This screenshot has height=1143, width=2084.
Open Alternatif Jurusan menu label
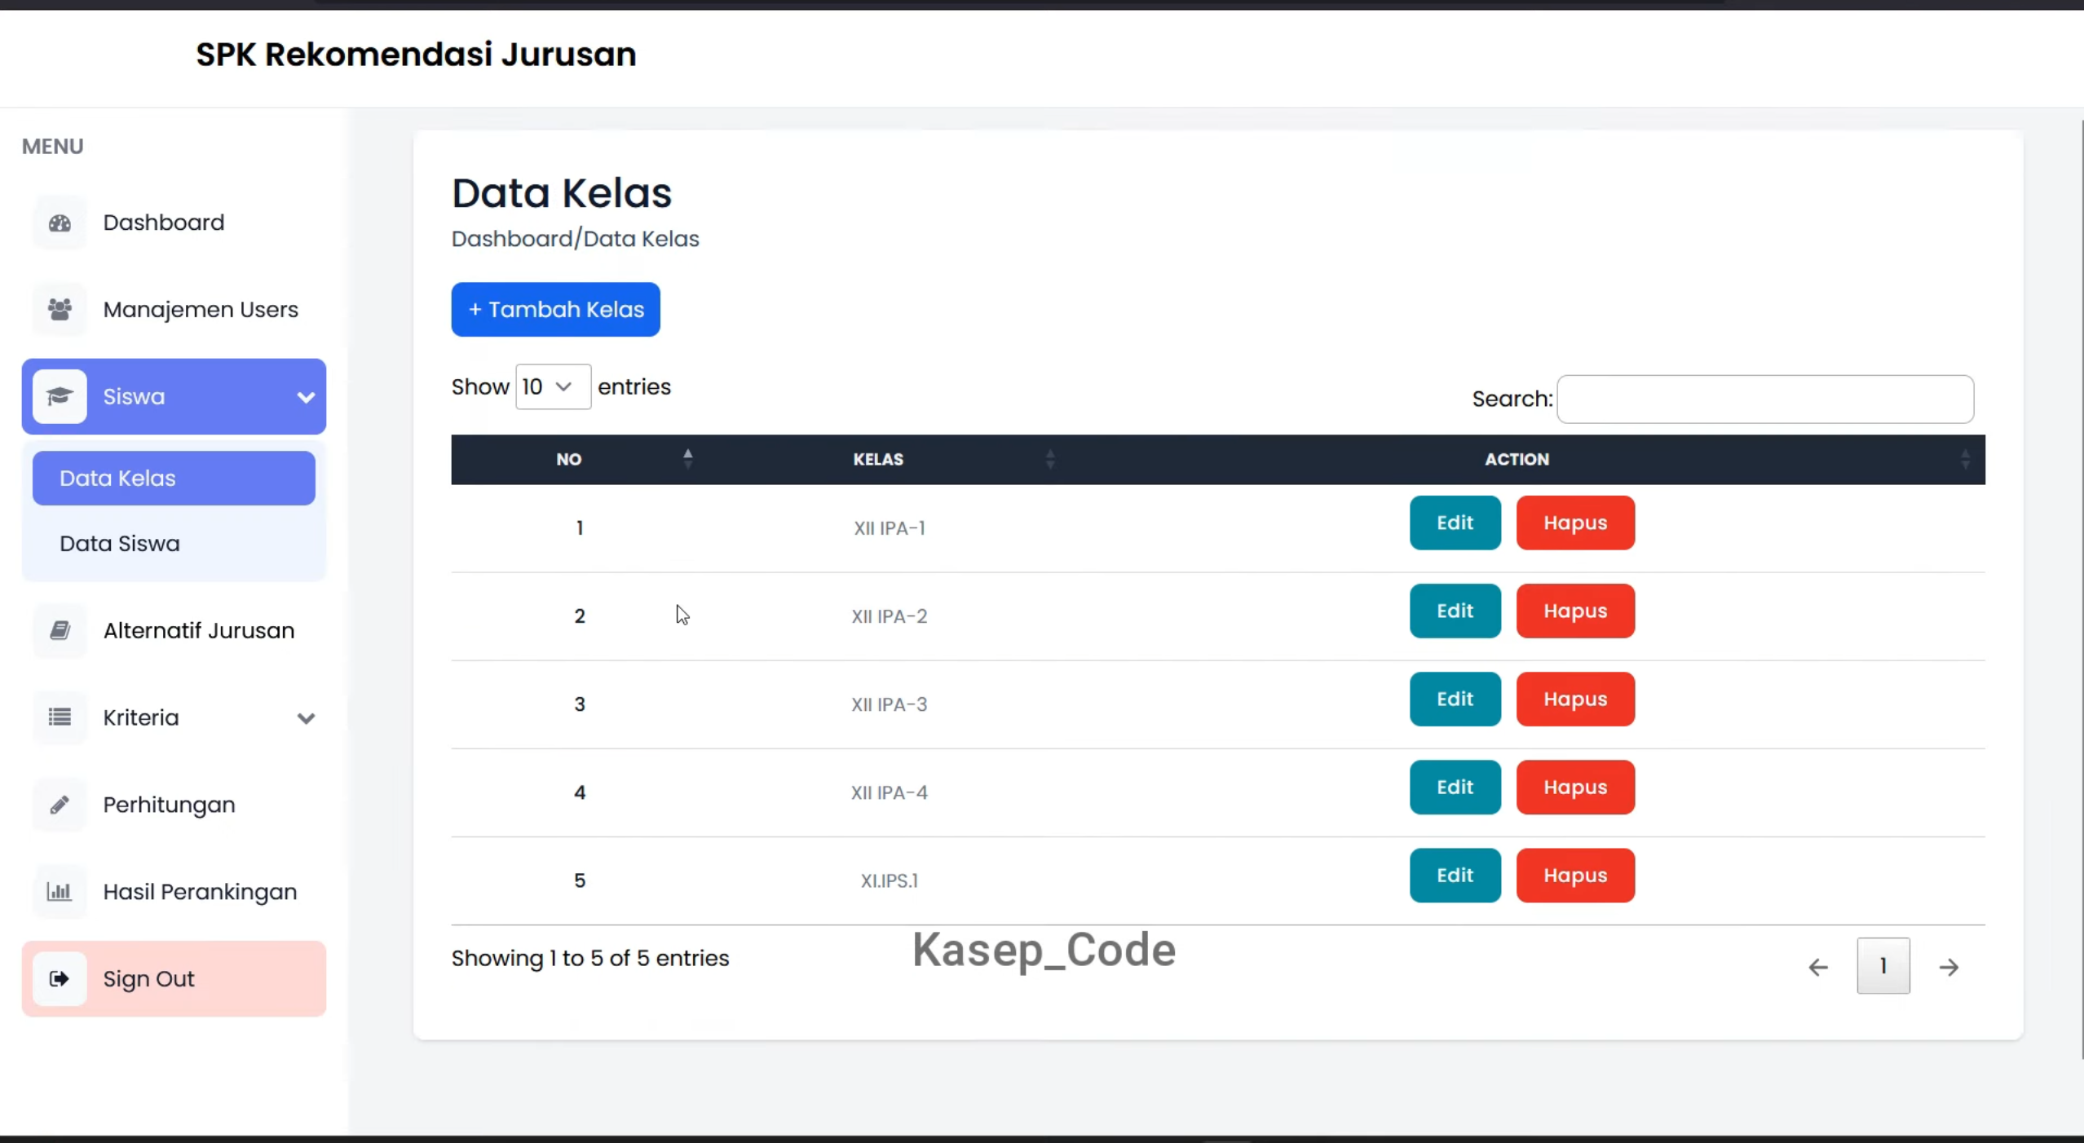199,630
